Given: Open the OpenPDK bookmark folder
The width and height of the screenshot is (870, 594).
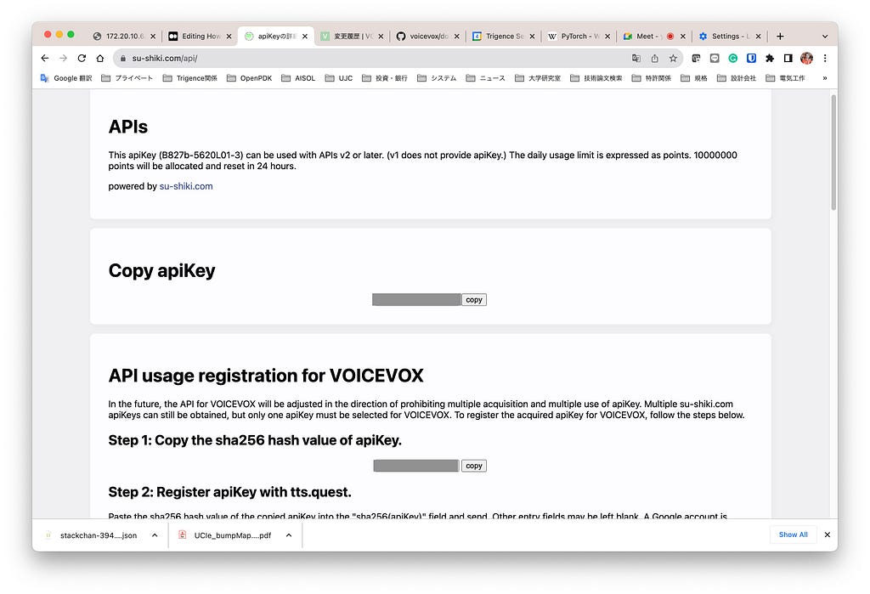Looking at the screenshot, I should coord(249,78).
